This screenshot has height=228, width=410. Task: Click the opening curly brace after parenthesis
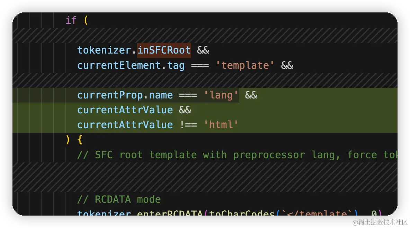pos(80,140)
